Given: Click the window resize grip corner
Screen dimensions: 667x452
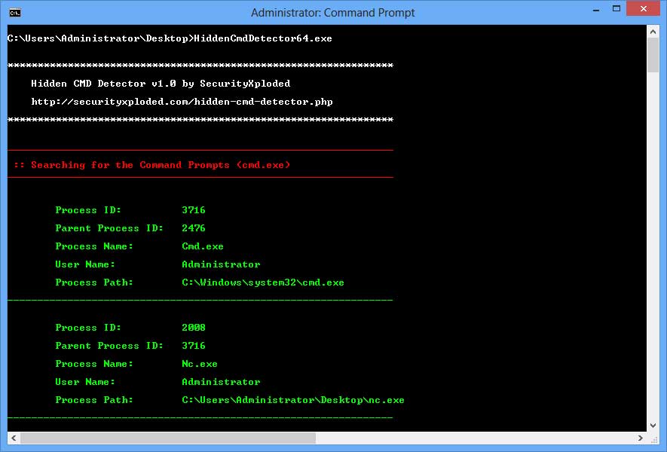Looking at the screenshot, I should 654,439.
